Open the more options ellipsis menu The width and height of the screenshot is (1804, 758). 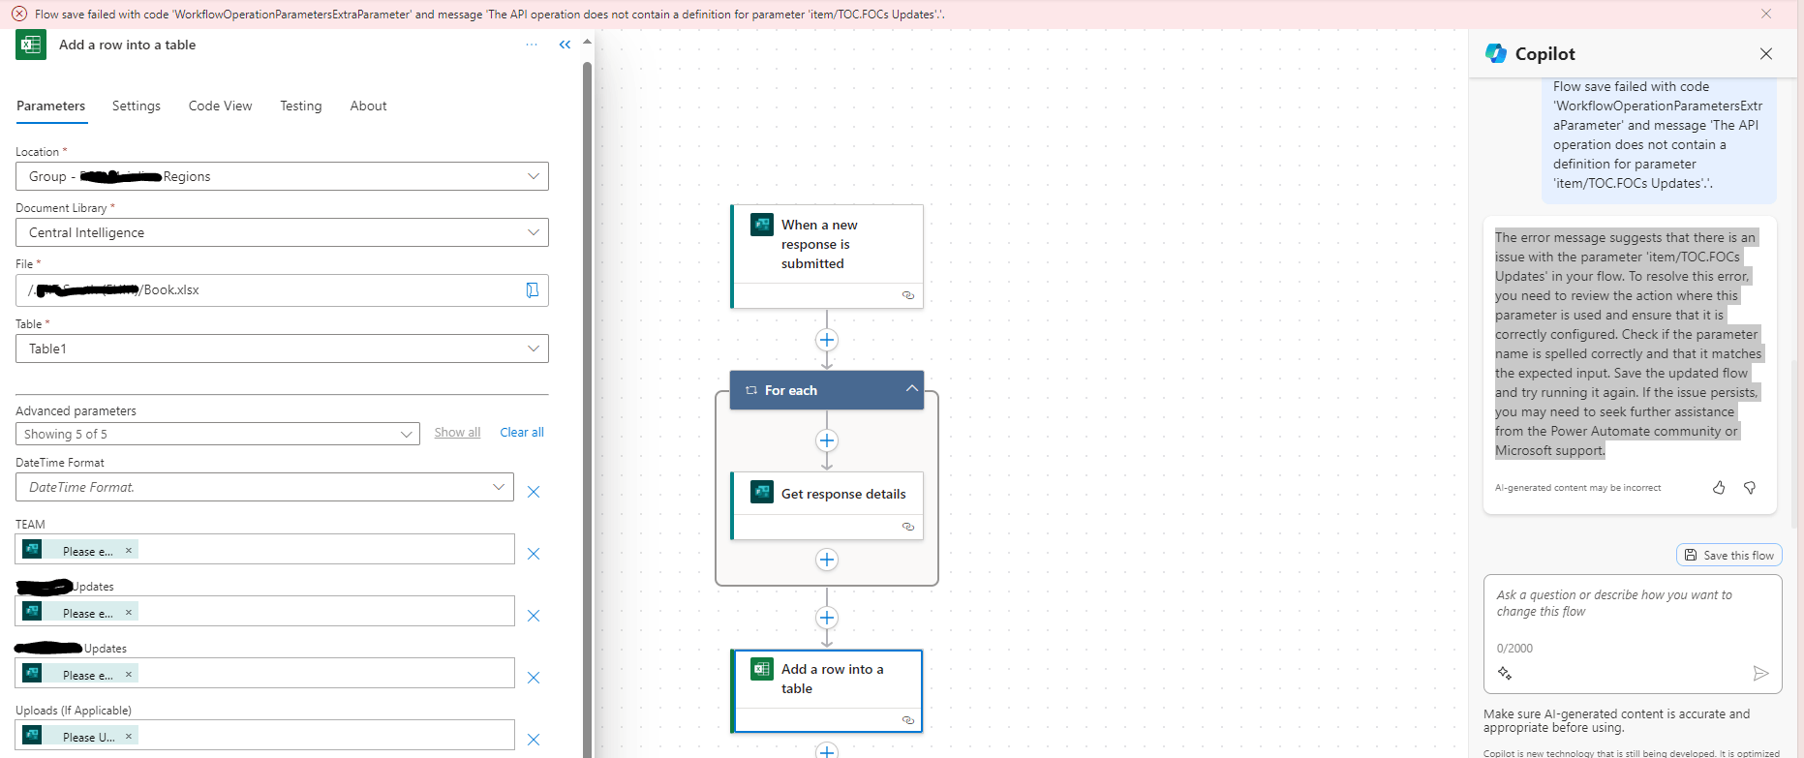[x=532, y=45]
